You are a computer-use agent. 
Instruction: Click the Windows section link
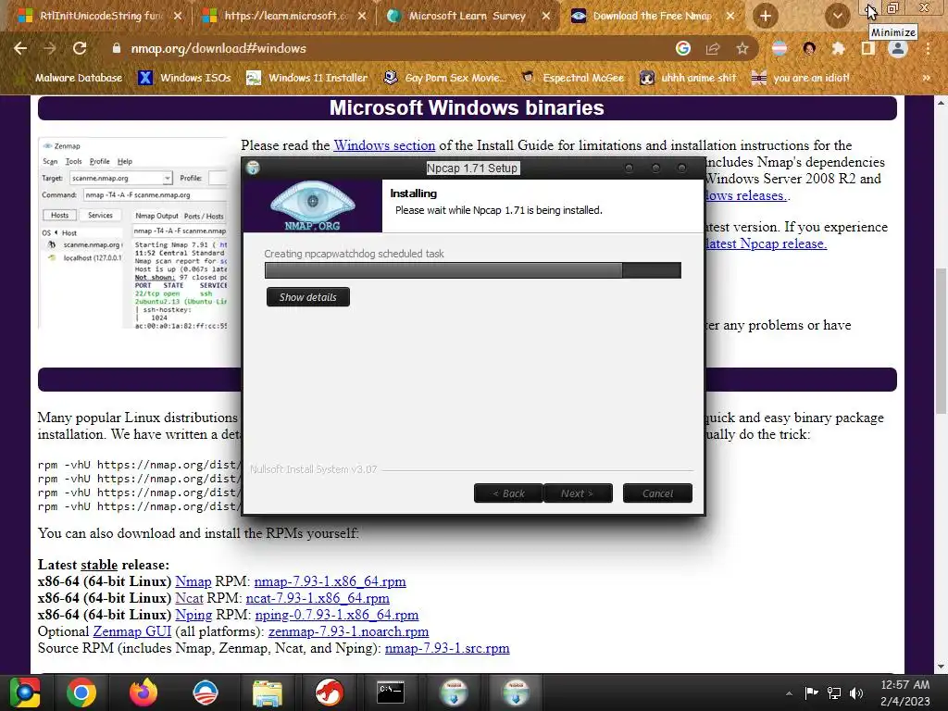click(x=384, y=145)
